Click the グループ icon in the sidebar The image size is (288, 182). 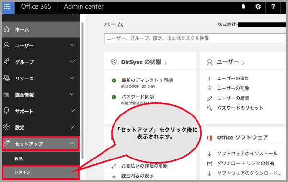(7, 61)
